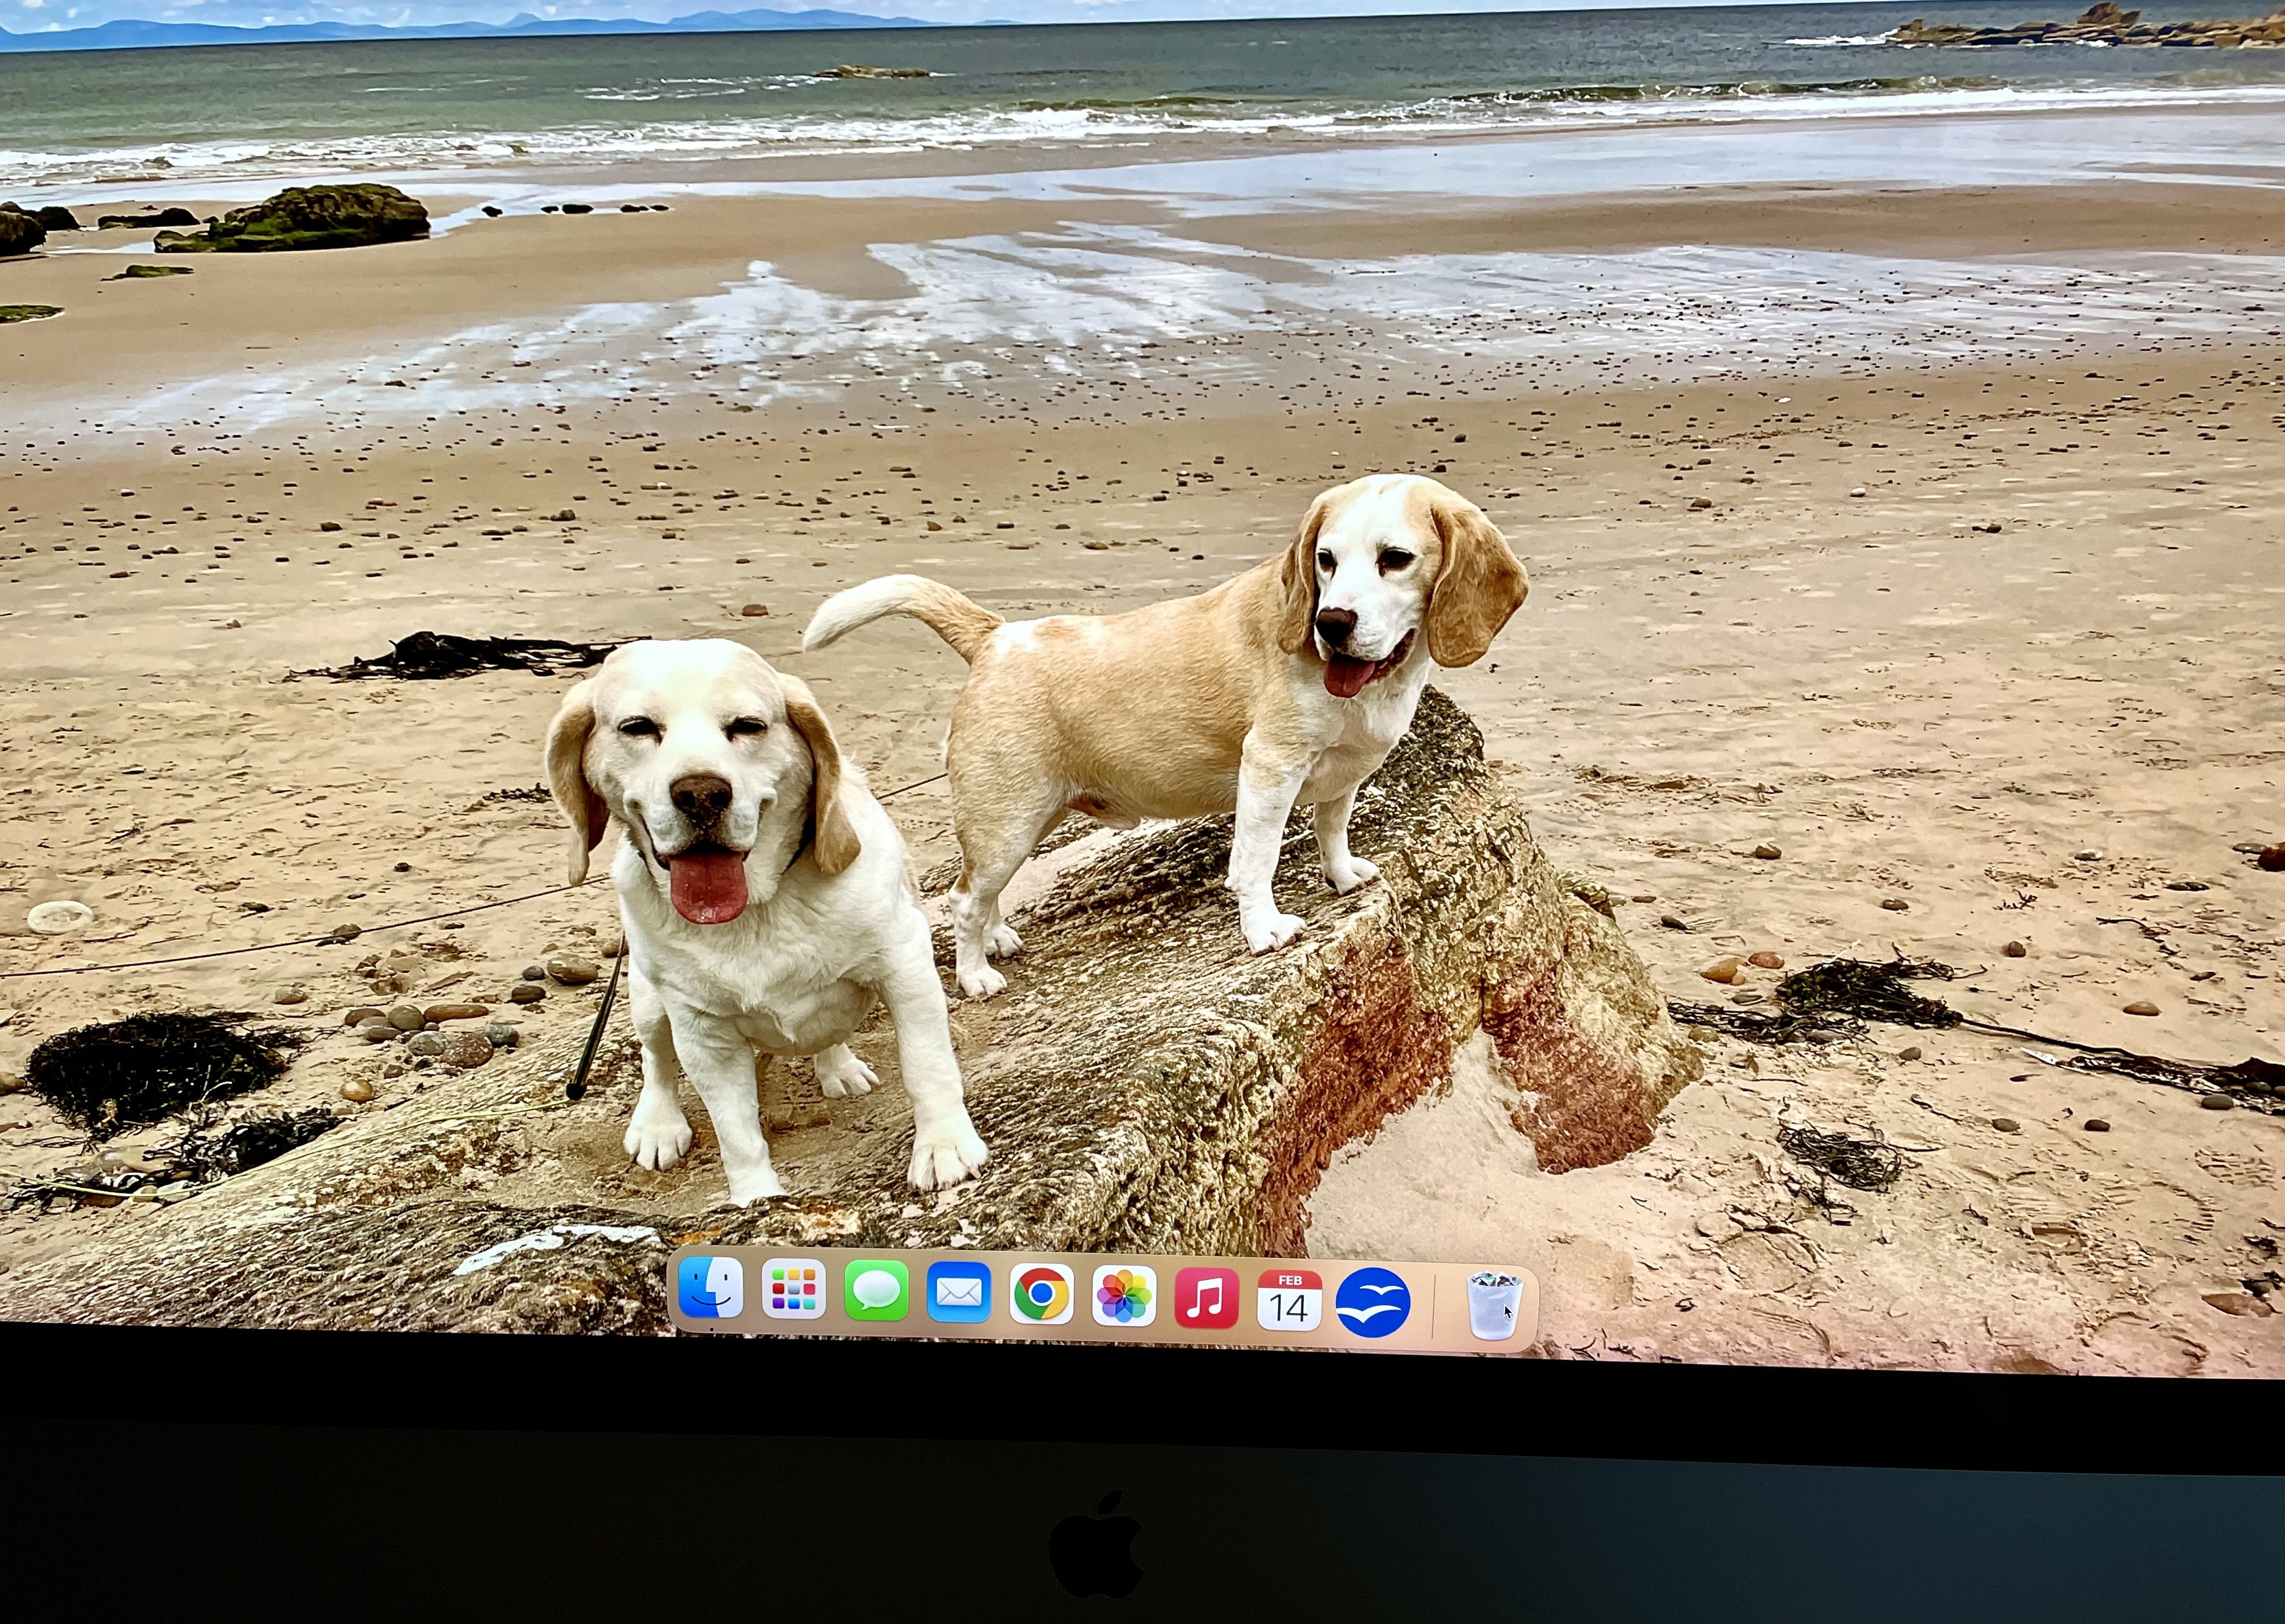Open the Mail app envelope icon
Image resolution: width=2285 pixels, height=1624 pixels.
(x=958, y=1293)
